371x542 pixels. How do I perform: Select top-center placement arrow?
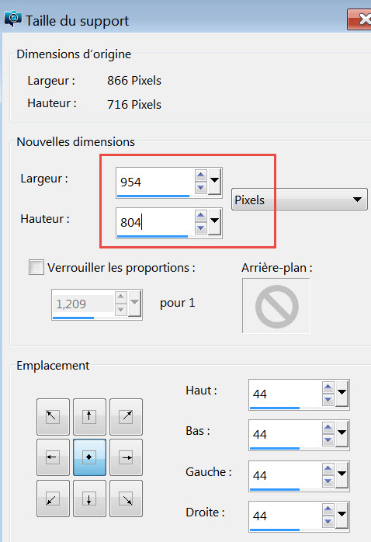tap(89, 416)
